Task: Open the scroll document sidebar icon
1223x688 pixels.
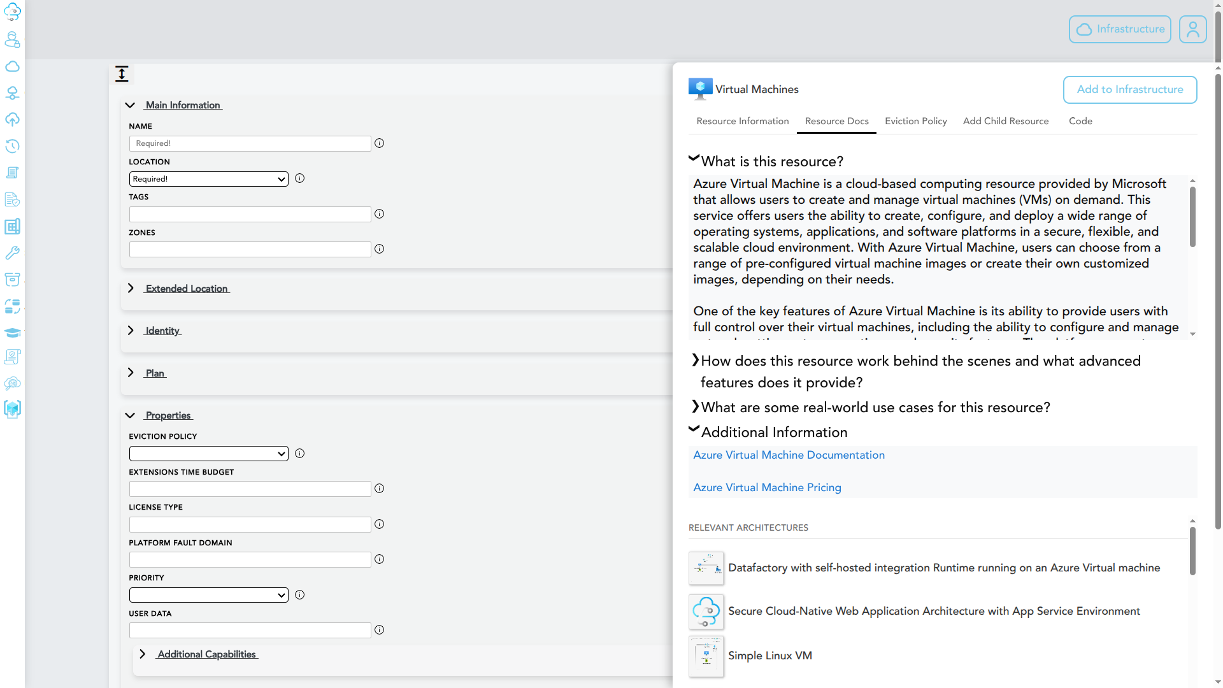Action: pos(12,173)
